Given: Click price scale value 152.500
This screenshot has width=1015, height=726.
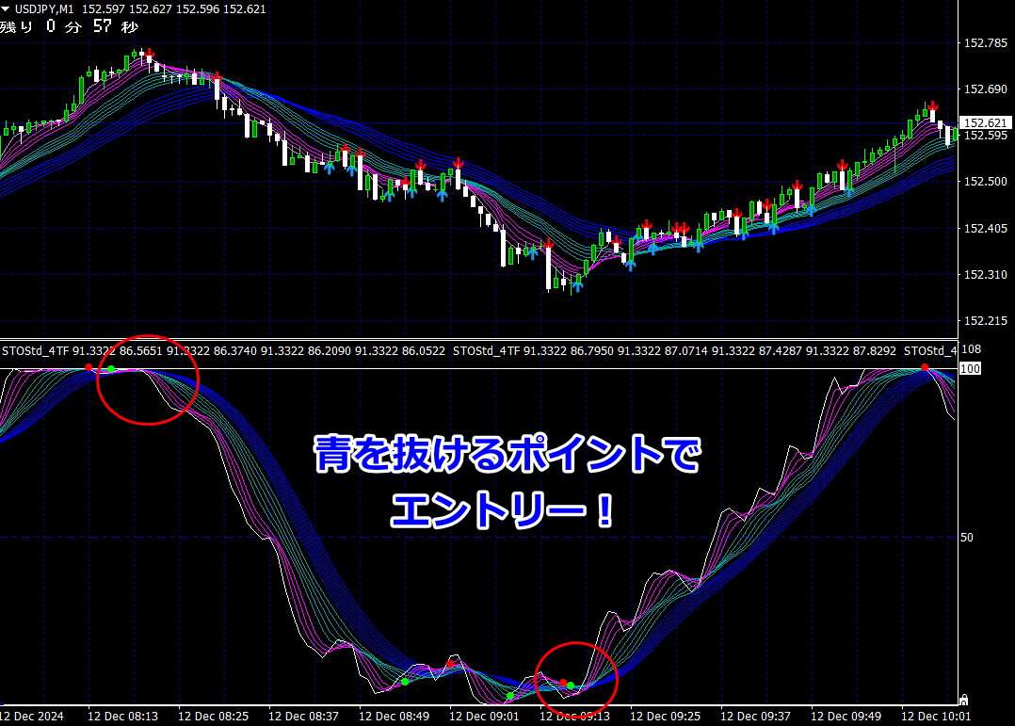Looking at the screenshot, I should click(985, 182).
